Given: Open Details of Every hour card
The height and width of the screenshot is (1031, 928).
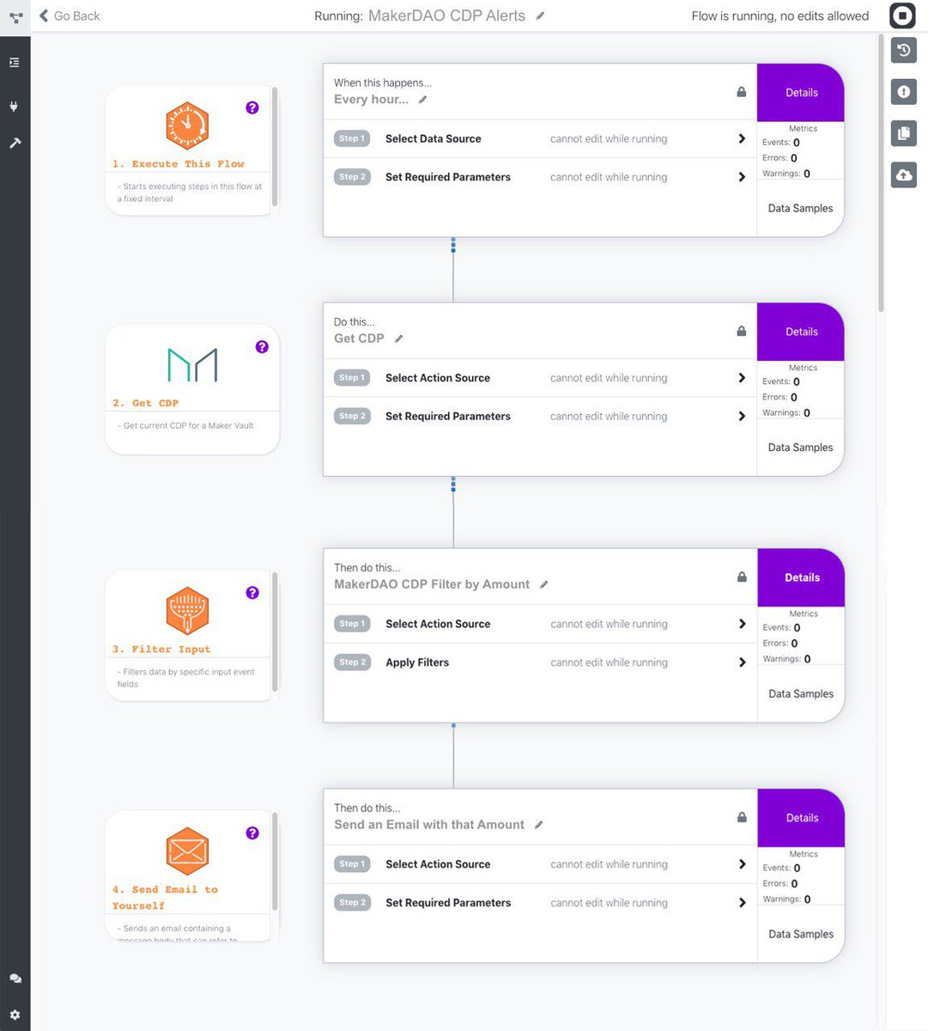Looking at the screenshot, I should coord(800,93).
